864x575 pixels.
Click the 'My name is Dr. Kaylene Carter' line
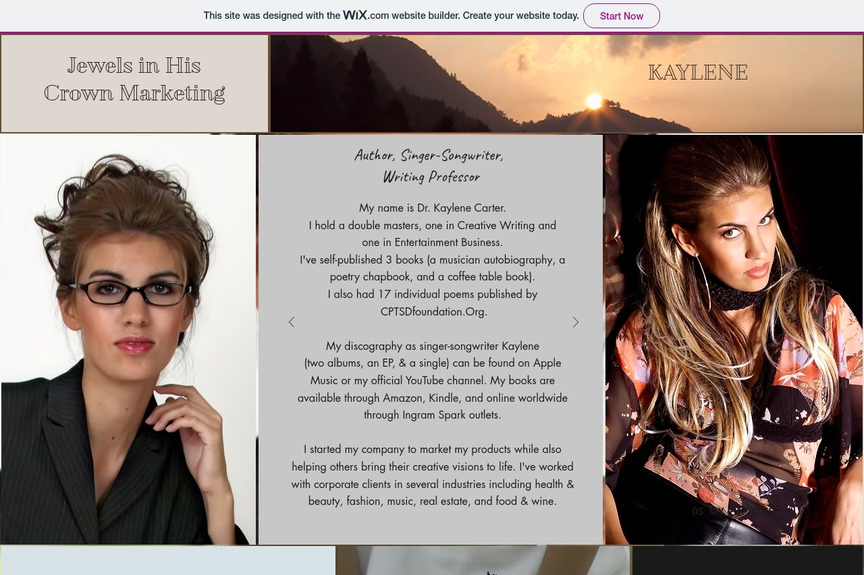coord(432,208)
